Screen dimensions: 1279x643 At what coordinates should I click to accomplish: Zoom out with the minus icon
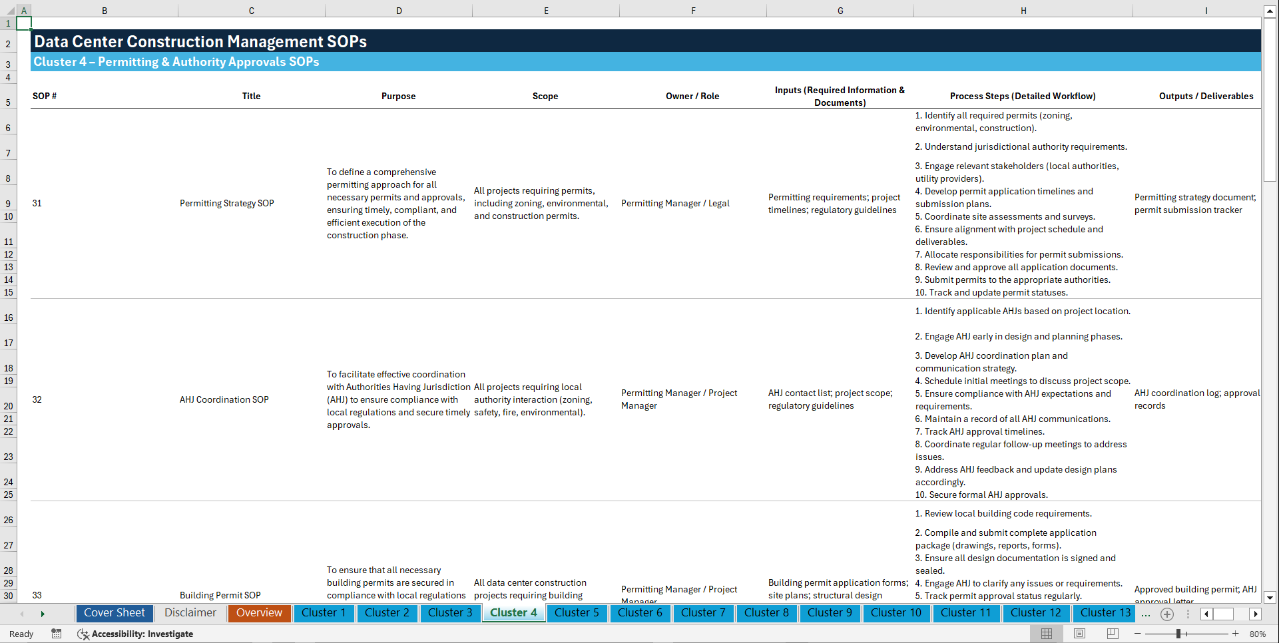point(1138,633)
